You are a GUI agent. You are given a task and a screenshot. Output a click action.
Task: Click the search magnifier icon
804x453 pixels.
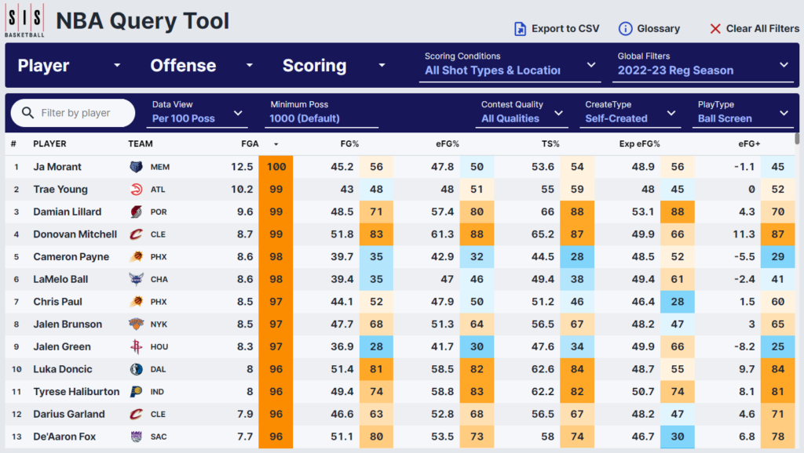pos(27,113)
